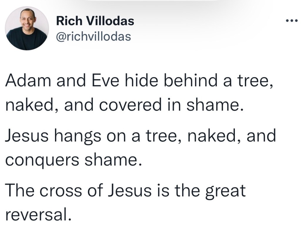The height and width of the screenshot is (229, 301).
Task: Open the Rich Villodas display name link
Action: 95,21
